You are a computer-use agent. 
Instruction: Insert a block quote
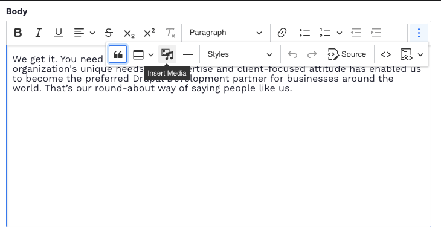tap(118, 54)
